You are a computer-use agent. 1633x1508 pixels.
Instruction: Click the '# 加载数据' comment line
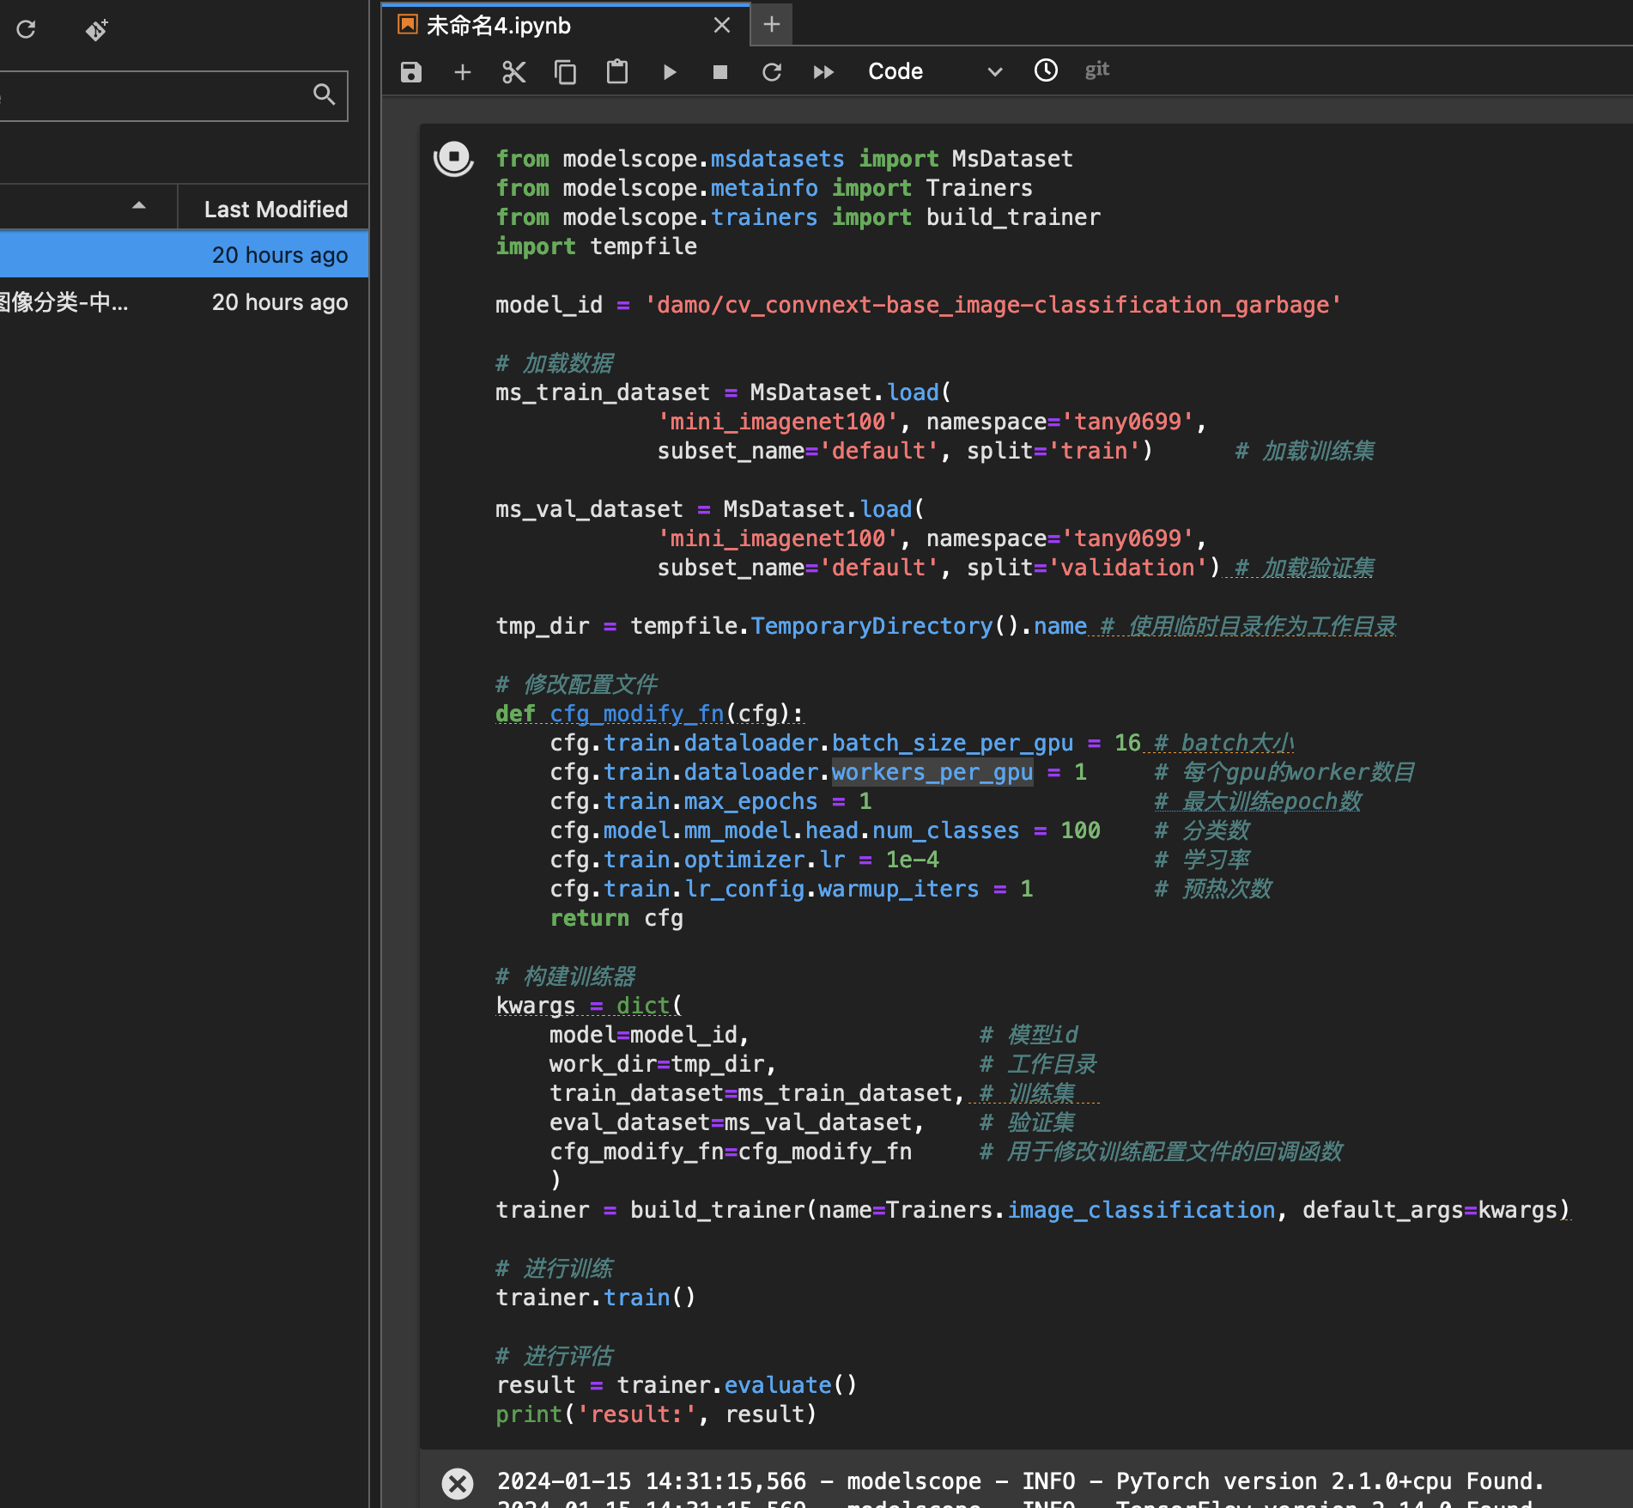click(x=554, y=363)
